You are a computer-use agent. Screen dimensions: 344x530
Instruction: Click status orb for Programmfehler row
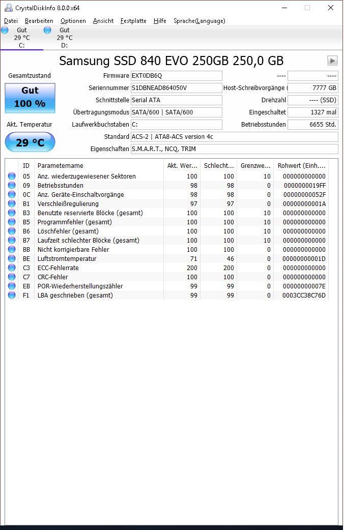coord(12,222)
